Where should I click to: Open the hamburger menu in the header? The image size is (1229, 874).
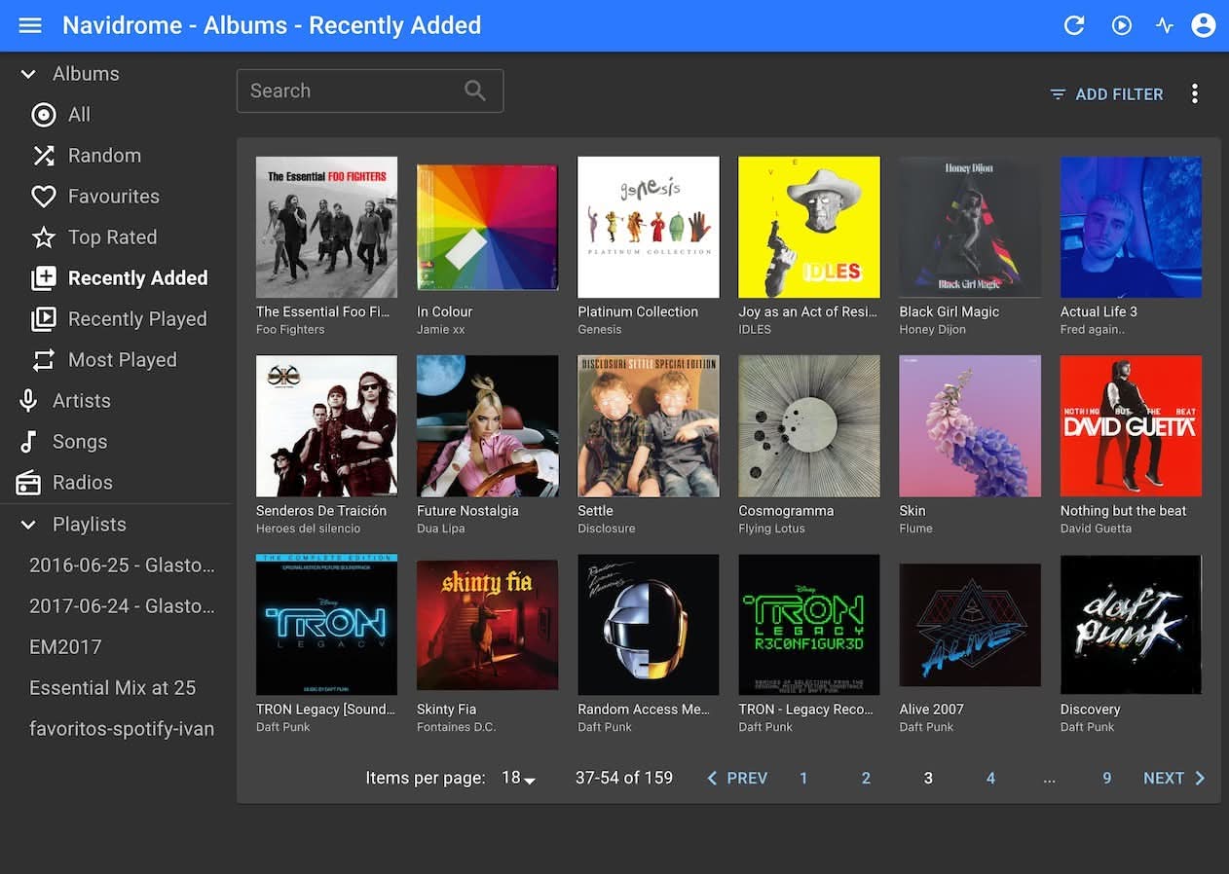(x=30, y=25)
